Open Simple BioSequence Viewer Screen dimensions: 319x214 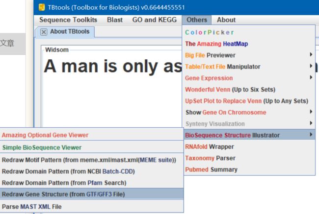click(x=92, y=147)
